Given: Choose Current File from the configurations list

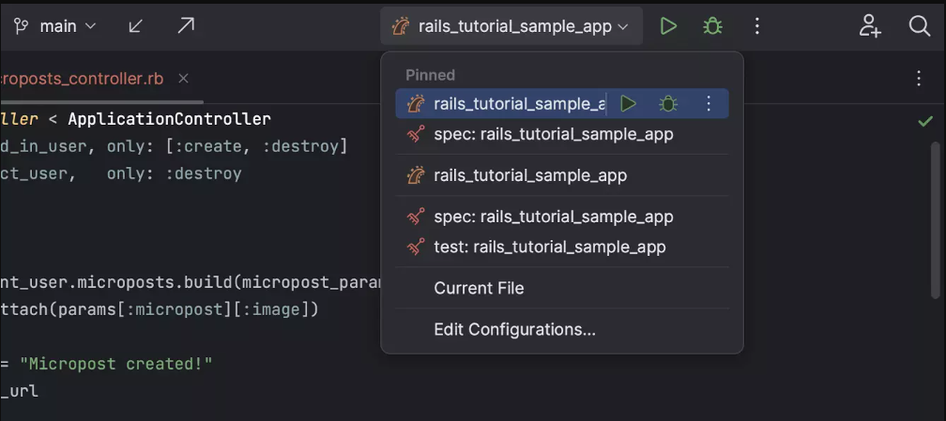Looking at the screenshot, I should click(479, 288).
